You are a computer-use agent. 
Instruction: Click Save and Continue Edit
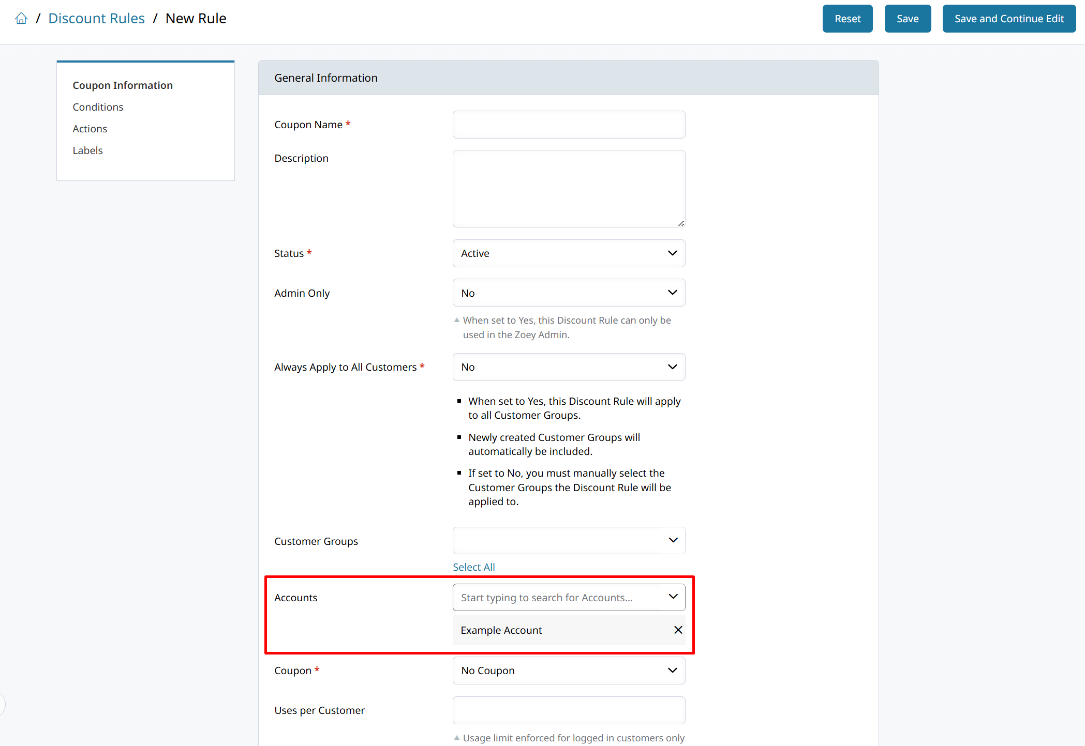[x=1008, y=19]
